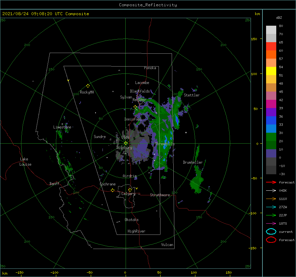This screenshot has width=296, height=277.
Task: Select the indigo 0-10 dBZ swatch
Action: point(271,153)
